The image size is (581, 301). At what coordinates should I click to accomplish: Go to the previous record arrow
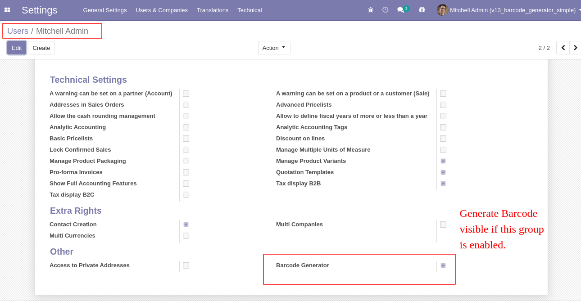pyautogui.click(x=563, y=48)
